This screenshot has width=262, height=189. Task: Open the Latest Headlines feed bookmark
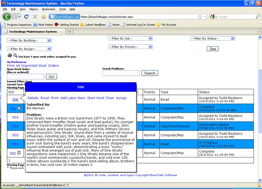pos(93,25)
